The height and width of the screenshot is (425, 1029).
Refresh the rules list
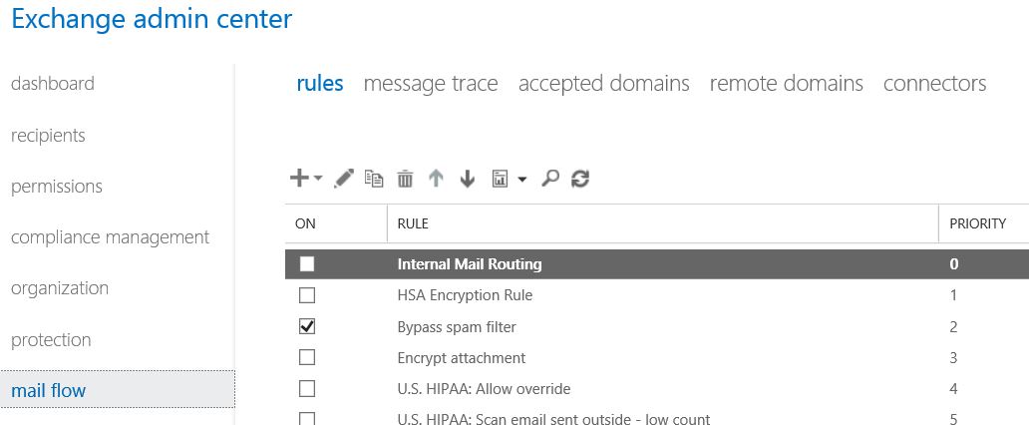click(x=580, y=179)
